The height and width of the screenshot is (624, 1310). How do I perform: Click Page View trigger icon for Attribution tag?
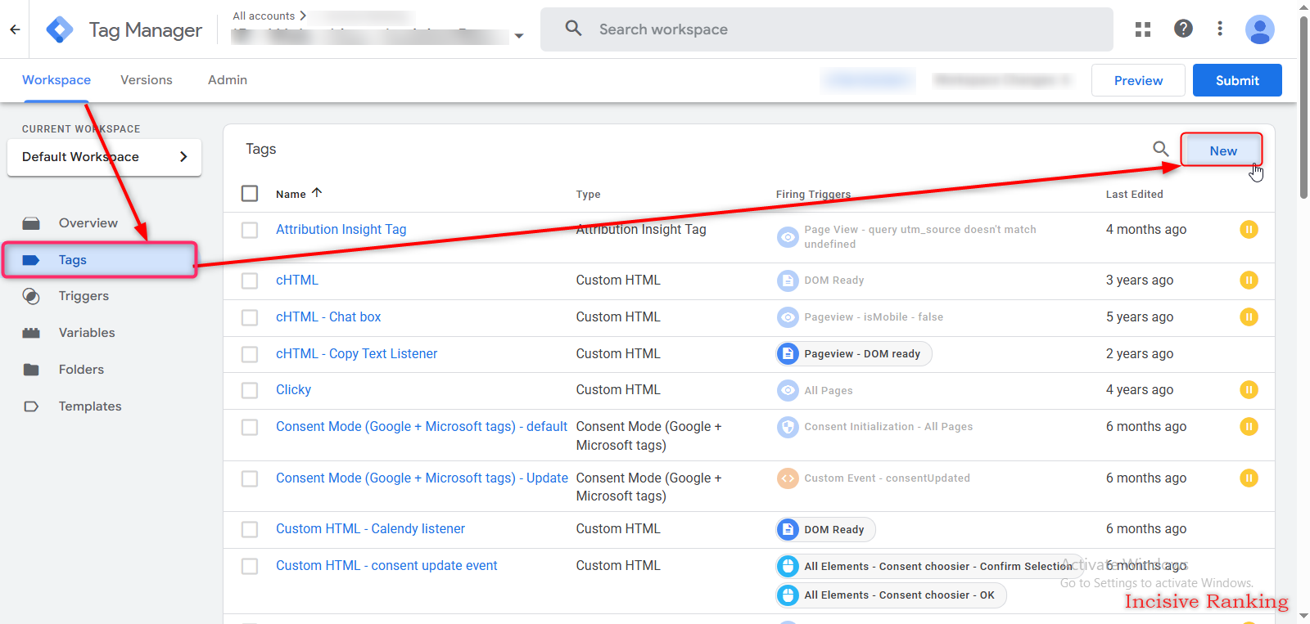(788, 237)
